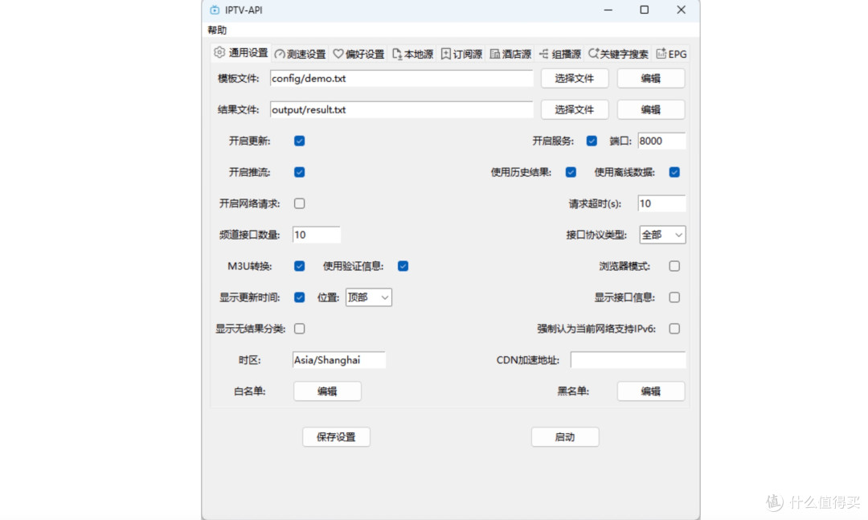This screenshot has width=868, height=520.
Task: Click the multicast icon for 组播源
Action: 544,55
